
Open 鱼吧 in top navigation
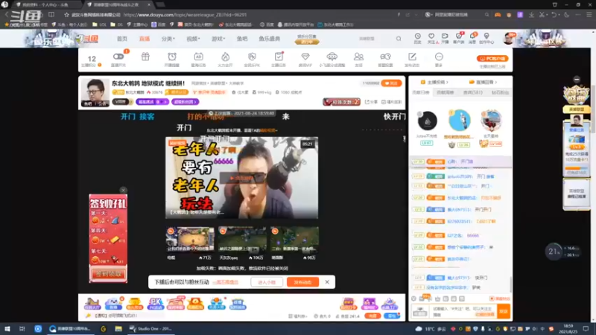[242, 39]
